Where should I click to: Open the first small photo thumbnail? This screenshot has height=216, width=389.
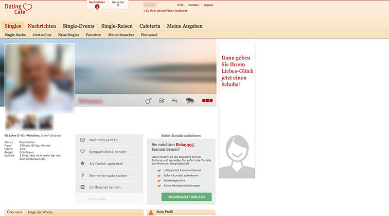click(13, 122)
